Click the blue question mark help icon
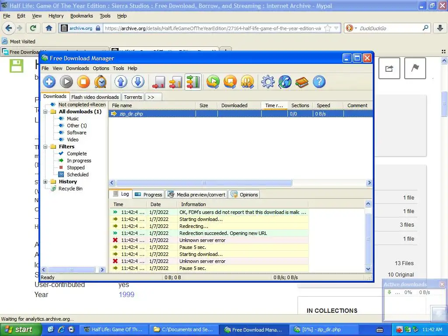This screenshot has width=448, height=336. pyautogui.click(x=319, y=82)
